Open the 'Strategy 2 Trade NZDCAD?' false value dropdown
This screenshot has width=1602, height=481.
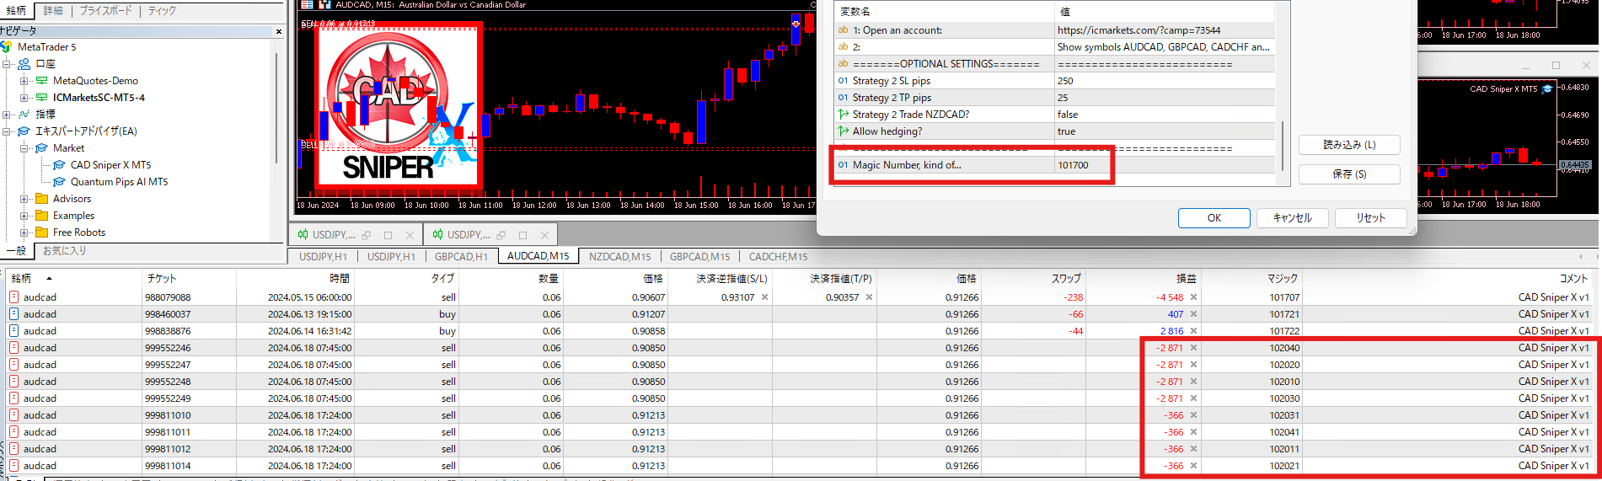pyautogui.click(x=1165, y=115)
